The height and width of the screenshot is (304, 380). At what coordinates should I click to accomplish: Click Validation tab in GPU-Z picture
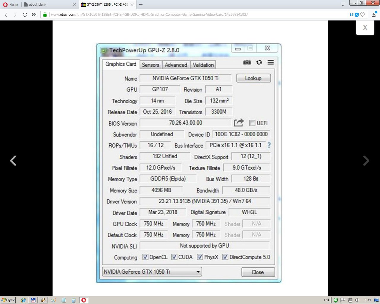(203, 65)
